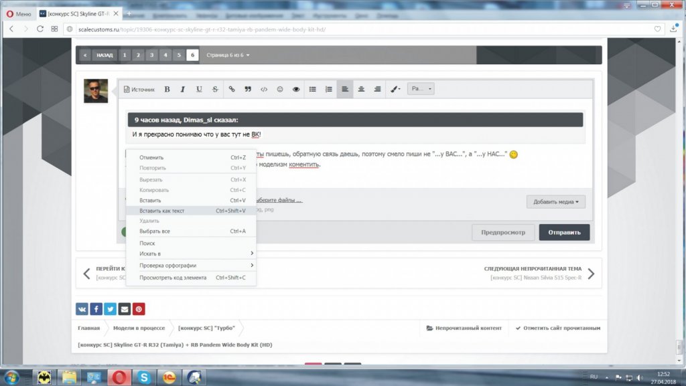Toggle bold formatting in the editor
This screenshot has height=386, width=686.
coord(167,89)
